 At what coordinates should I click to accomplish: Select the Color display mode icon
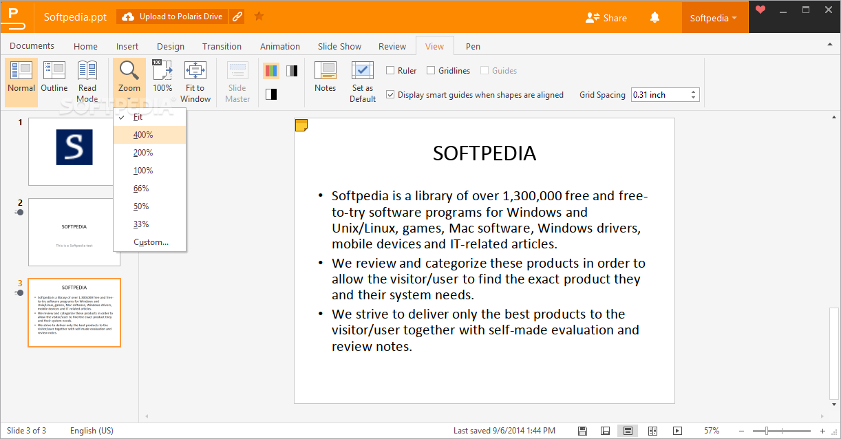pos(271,71)
